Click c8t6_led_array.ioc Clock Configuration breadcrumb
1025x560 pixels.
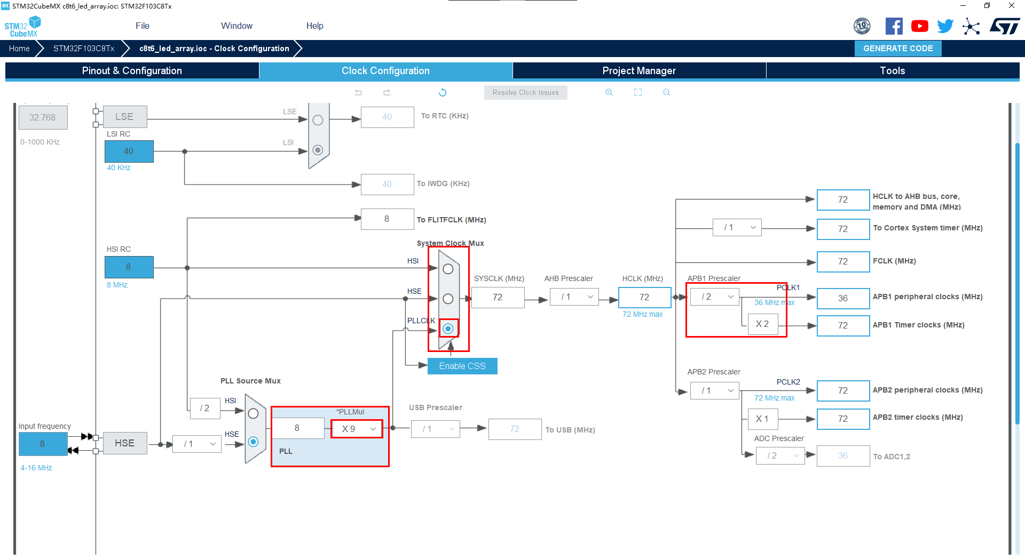click(x=214, y=49)
